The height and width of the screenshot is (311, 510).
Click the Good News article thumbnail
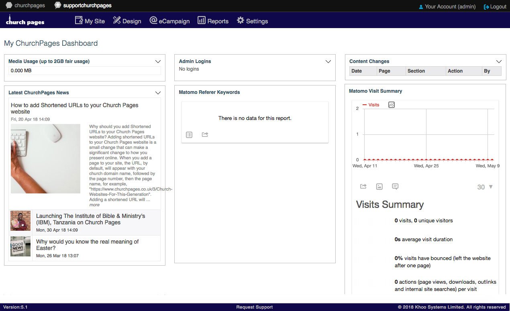(20, 246)
